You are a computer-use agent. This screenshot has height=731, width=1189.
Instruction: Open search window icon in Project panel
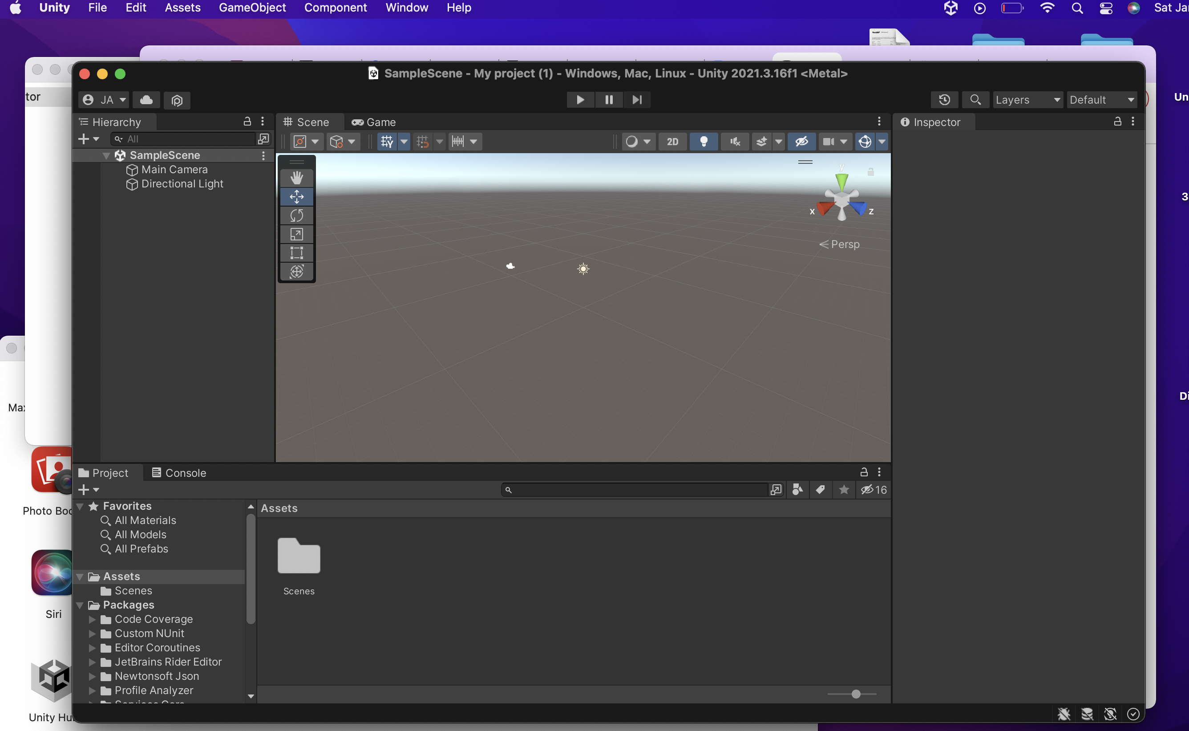776,490
